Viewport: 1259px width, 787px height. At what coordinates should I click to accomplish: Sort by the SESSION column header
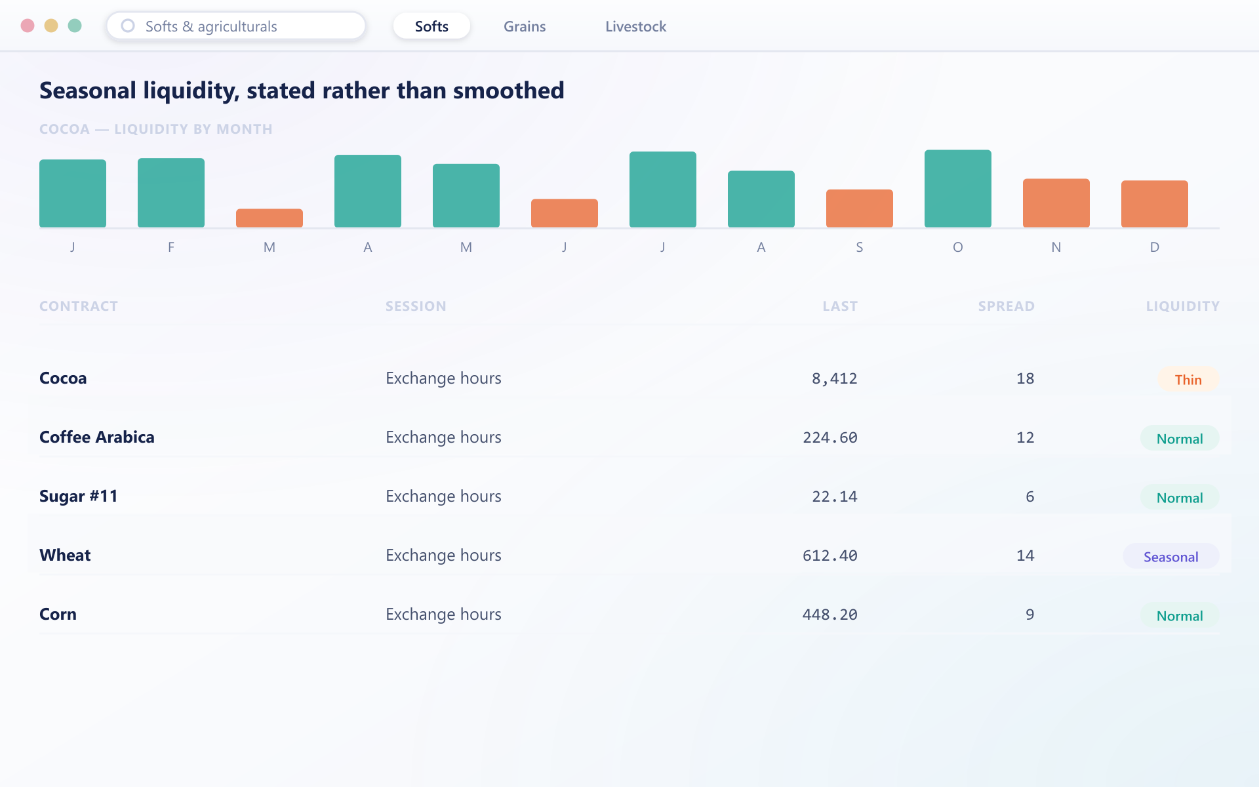tap(416, 306)
